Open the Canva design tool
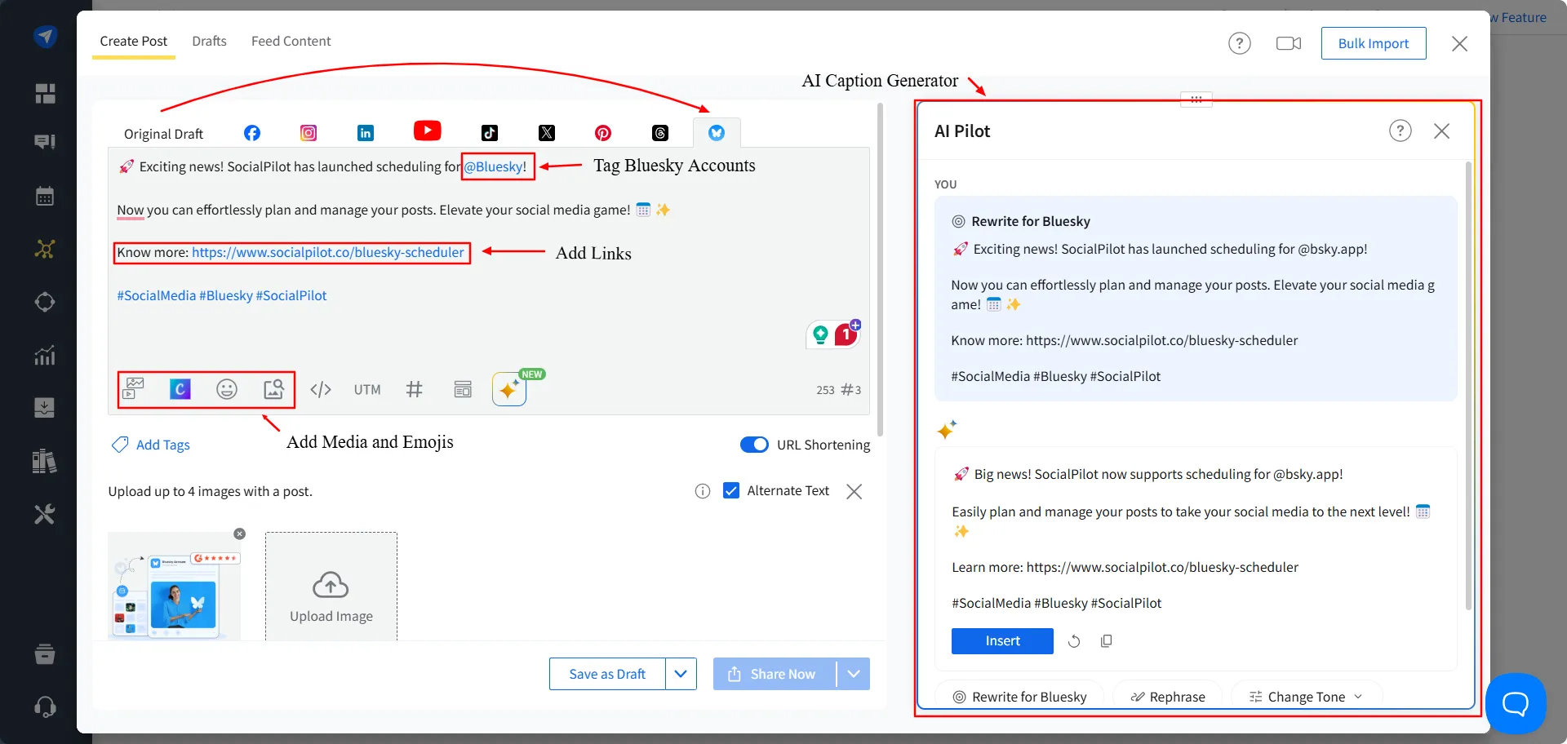1567x744 pixels. pos(180,389)
